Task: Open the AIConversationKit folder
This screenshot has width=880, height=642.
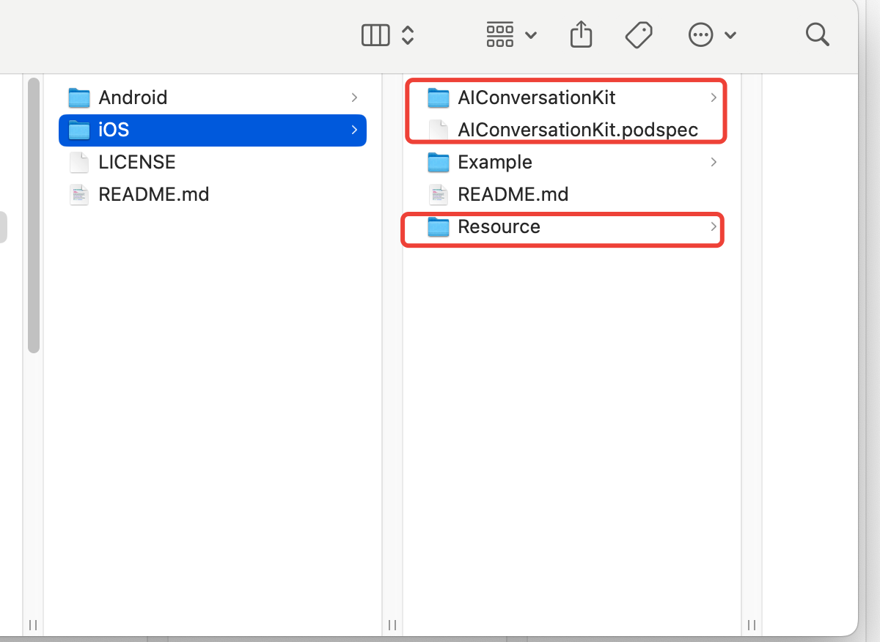Action: click(536, 97)
